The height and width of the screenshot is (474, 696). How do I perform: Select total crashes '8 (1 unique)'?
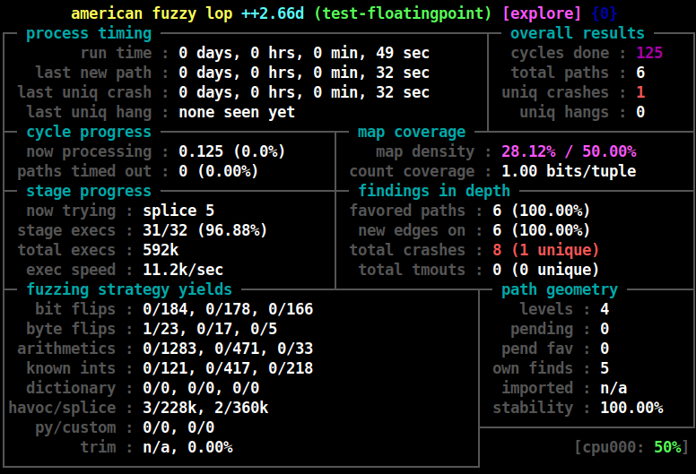click(x=546, y=250)
